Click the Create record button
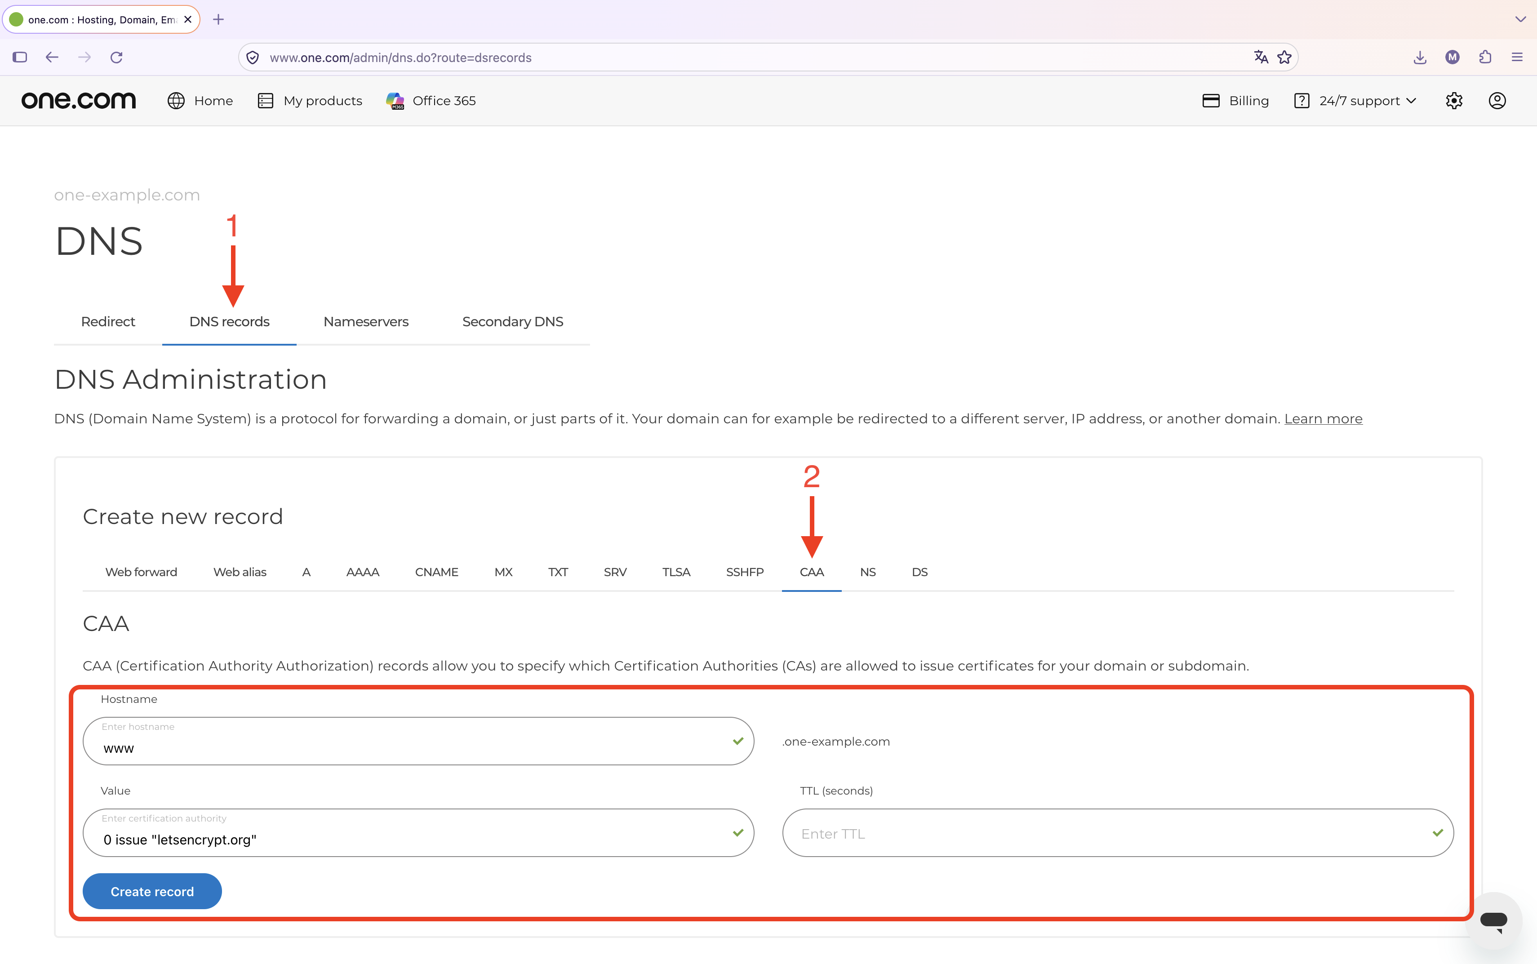Image resolution: width=1537 pixels, height=964 pixels. pos(152,891)
